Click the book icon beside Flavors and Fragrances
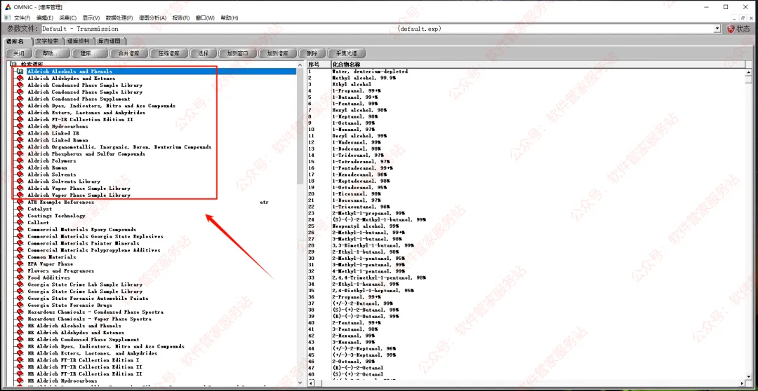The width and height of the screenshot is (758, 391). 20,270
